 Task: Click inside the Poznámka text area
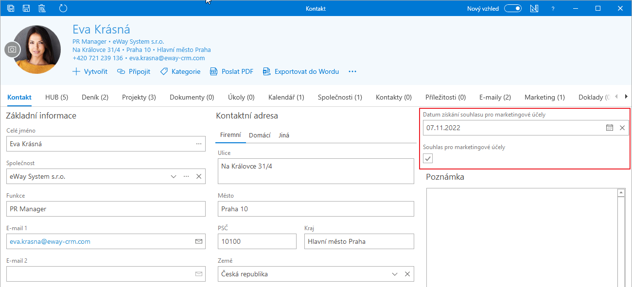tap(522, 237)
